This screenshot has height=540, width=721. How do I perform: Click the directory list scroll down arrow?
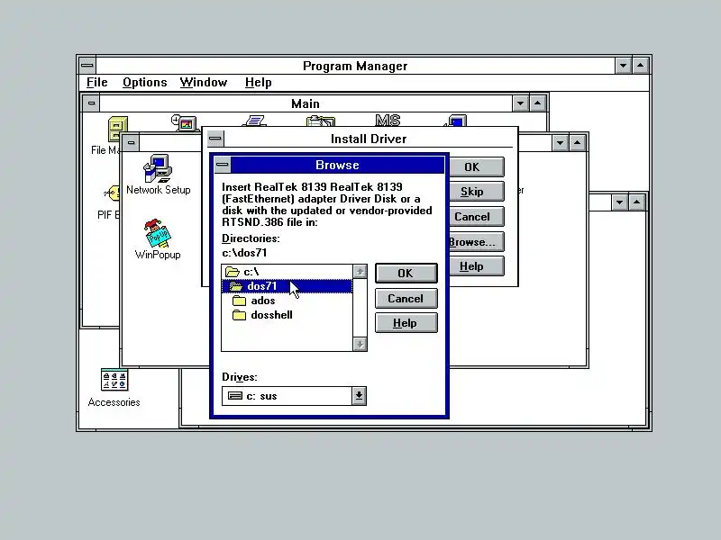360,344
